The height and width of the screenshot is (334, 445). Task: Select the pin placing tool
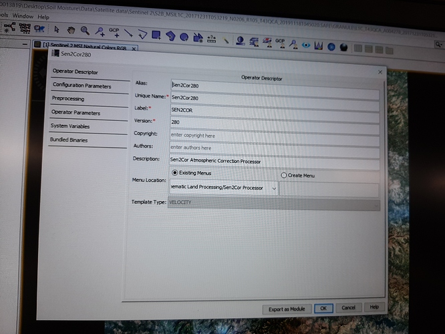click(100, 31)
